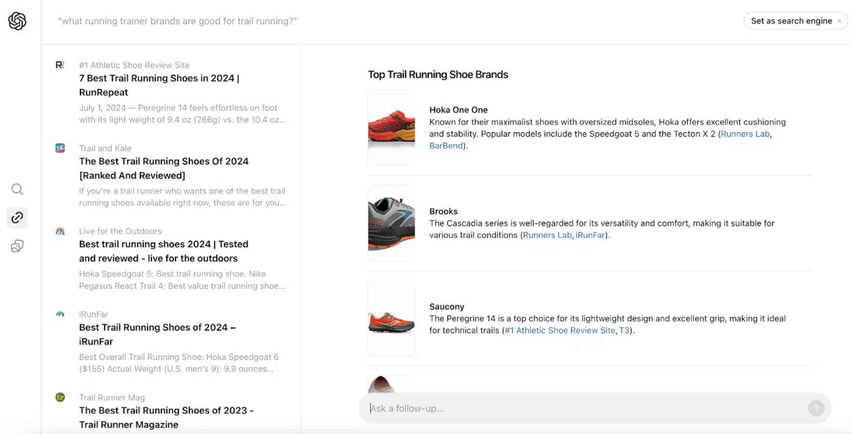Open the search magnifier in sidebar
This screenshot has width=852, height=434.
point(17,189)
